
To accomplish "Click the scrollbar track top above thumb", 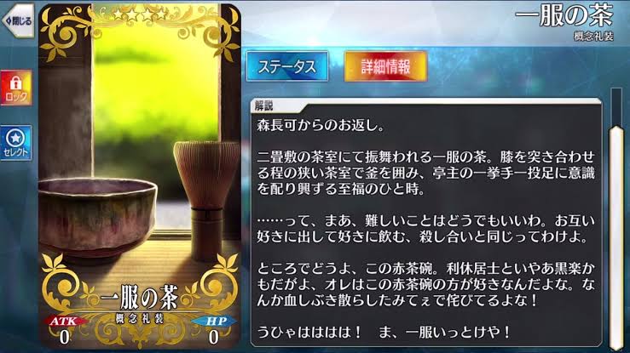I will click(616, 106).
